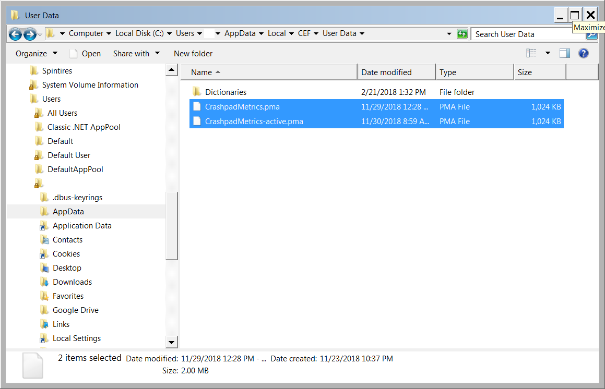Select CrashpadMetrics-active.pma file icon
605x389 pixels.
tap(197, 121)
